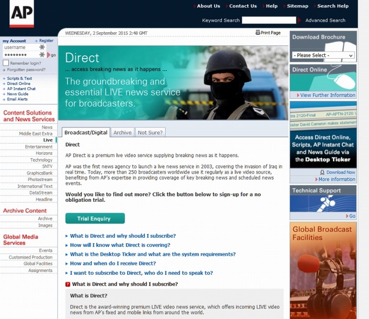Select Global Facilities in sidebar
This screenshot has height=319, width=369.
[38, 264]
